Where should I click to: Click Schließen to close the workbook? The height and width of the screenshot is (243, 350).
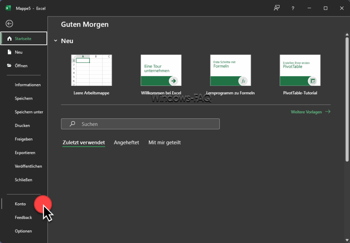click(24, 180)
